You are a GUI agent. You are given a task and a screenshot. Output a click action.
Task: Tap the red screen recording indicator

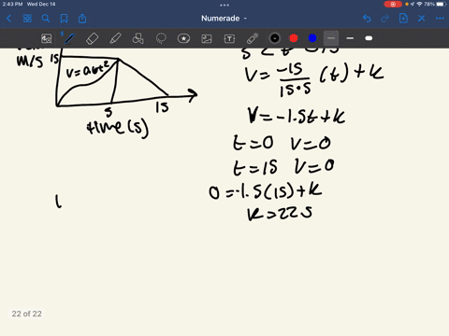pyautogui.click(x=393, y=4)
